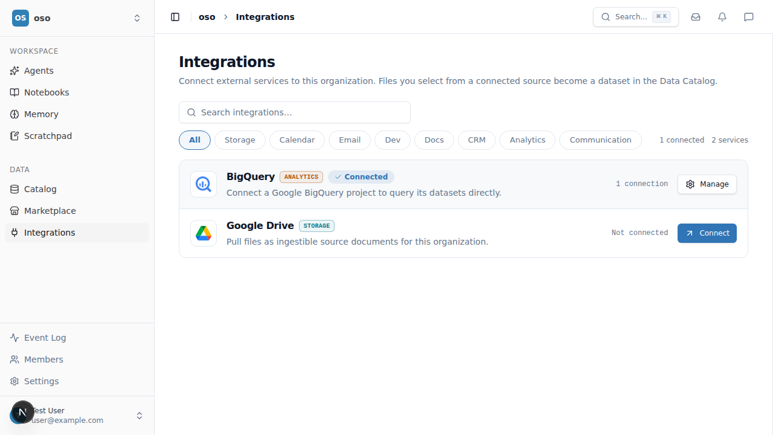Screen dimensions: 773x435
Task: Click the BigQuery title
Action: 251,176
